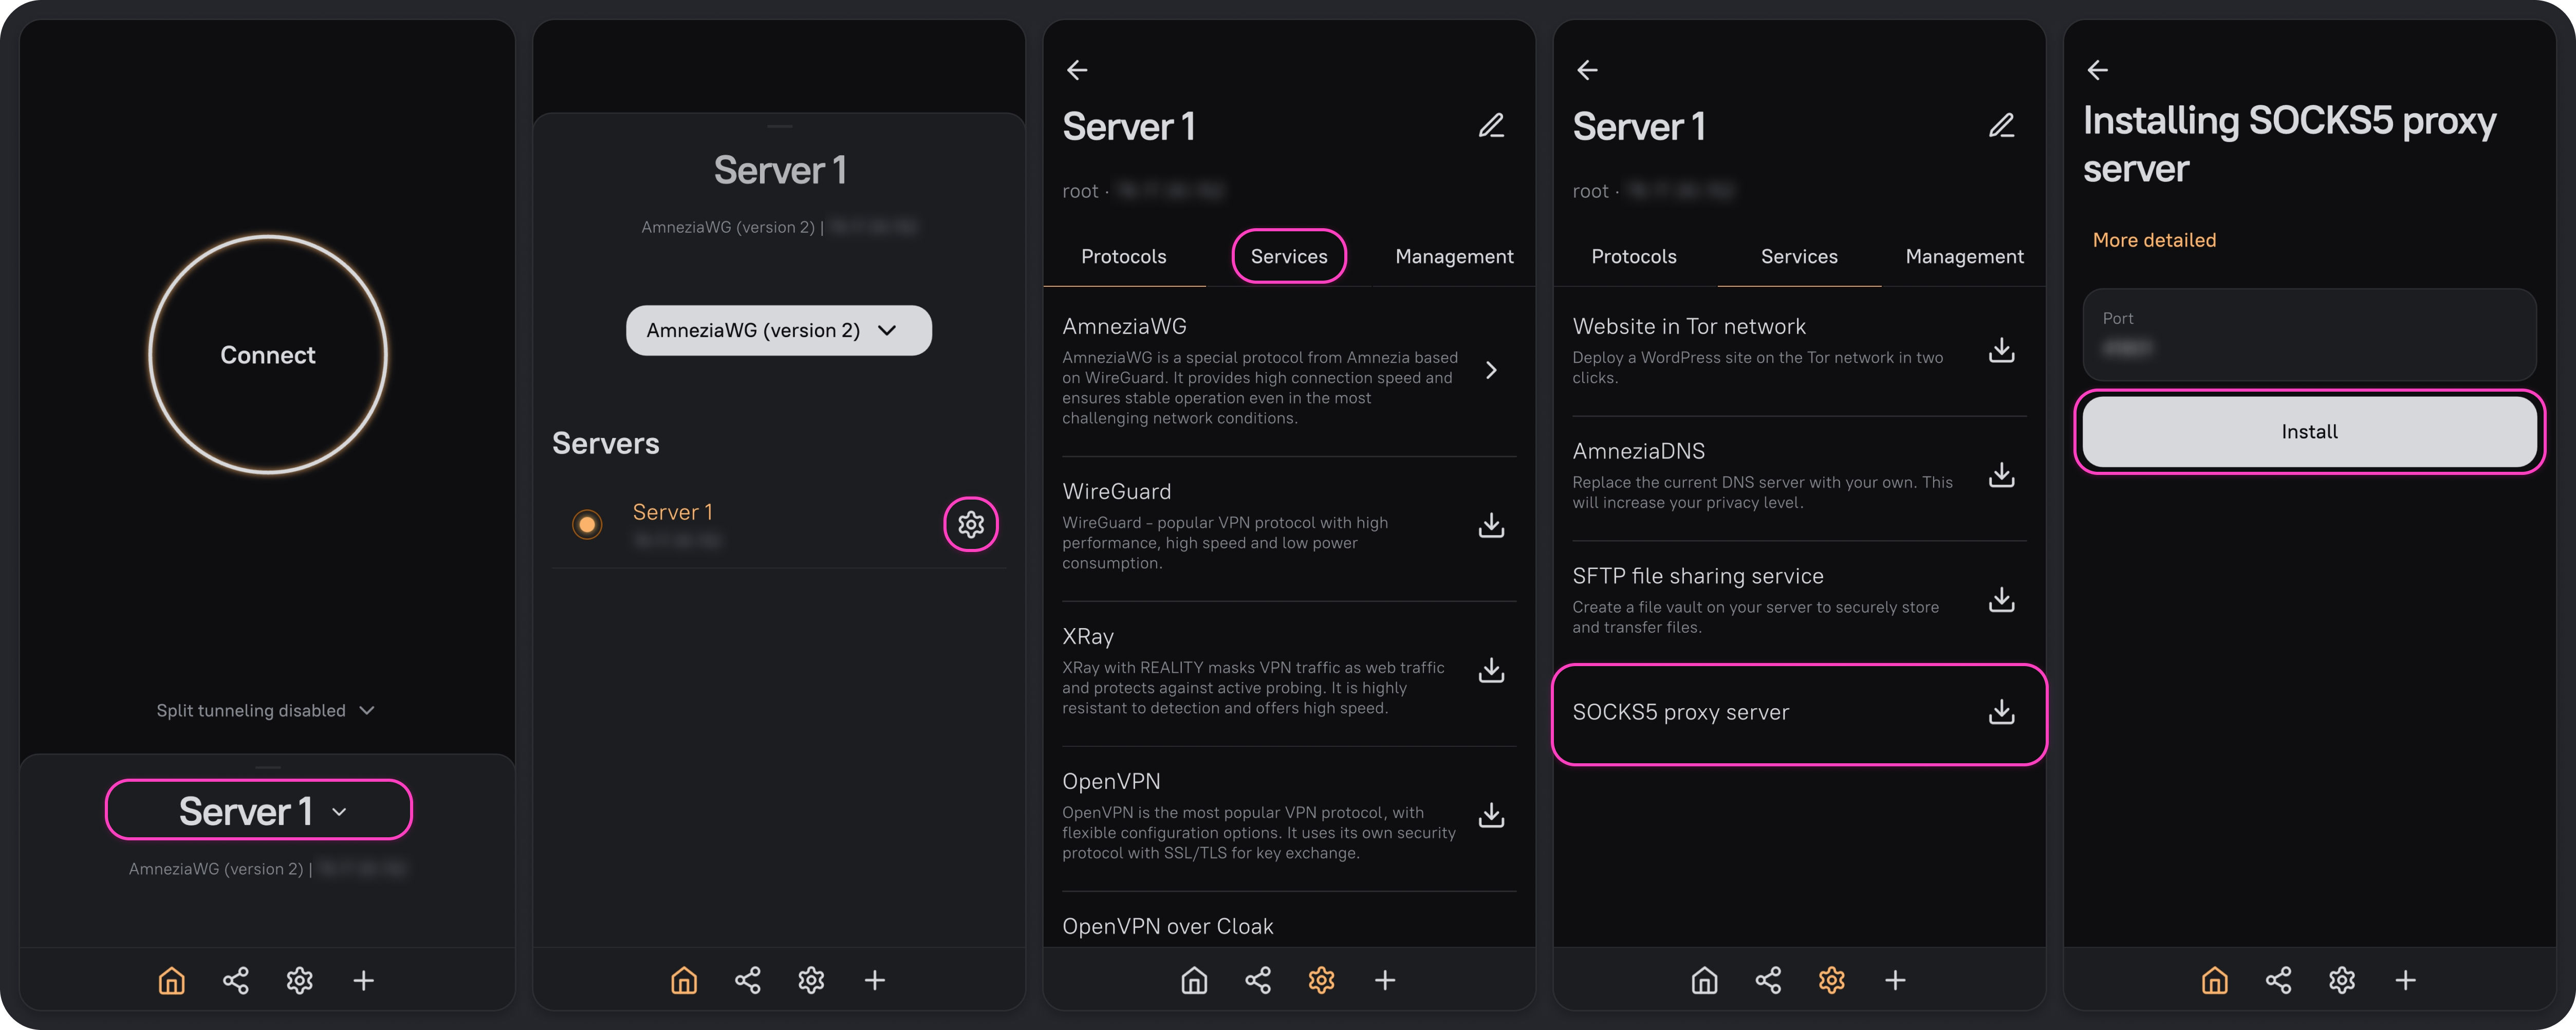Switch to the Services tab above the WireGuard list
The width and height of the screenshot is (2576, 1030).
(1289, 257)
